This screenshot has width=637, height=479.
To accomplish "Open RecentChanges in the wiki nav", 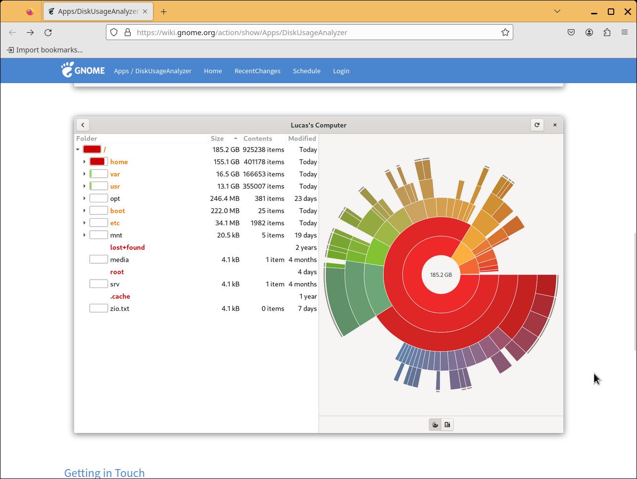I will pyautogui.click(x=257, y=71).
